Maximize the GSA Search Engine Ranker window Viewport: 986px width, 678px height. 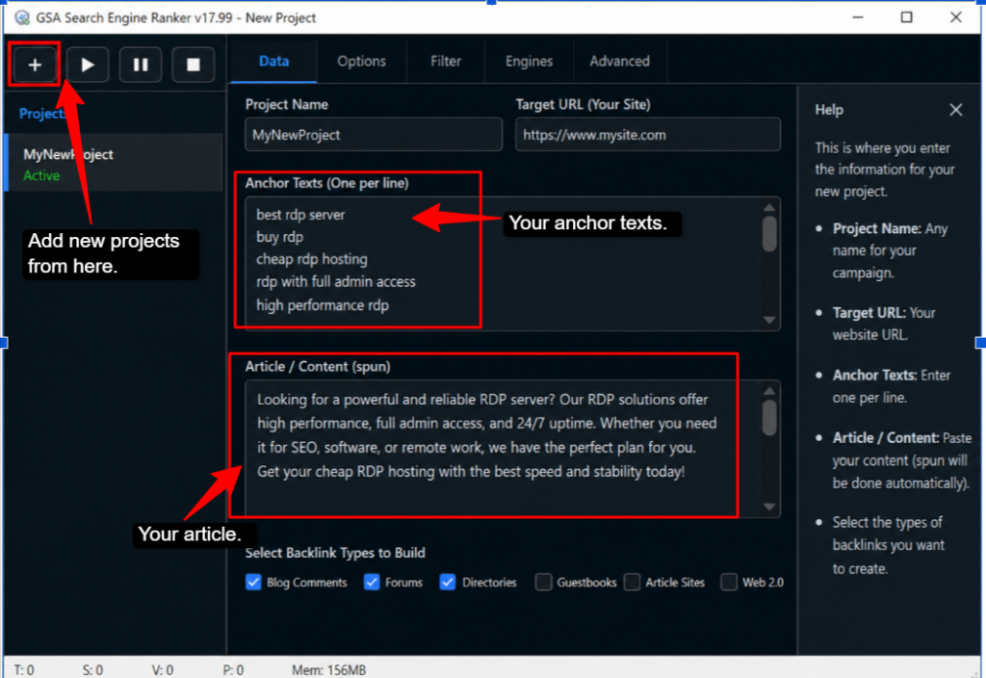tap(906, 17)
